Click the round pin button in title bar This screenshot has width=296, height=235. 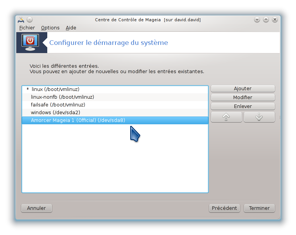[x=29, y=20]
